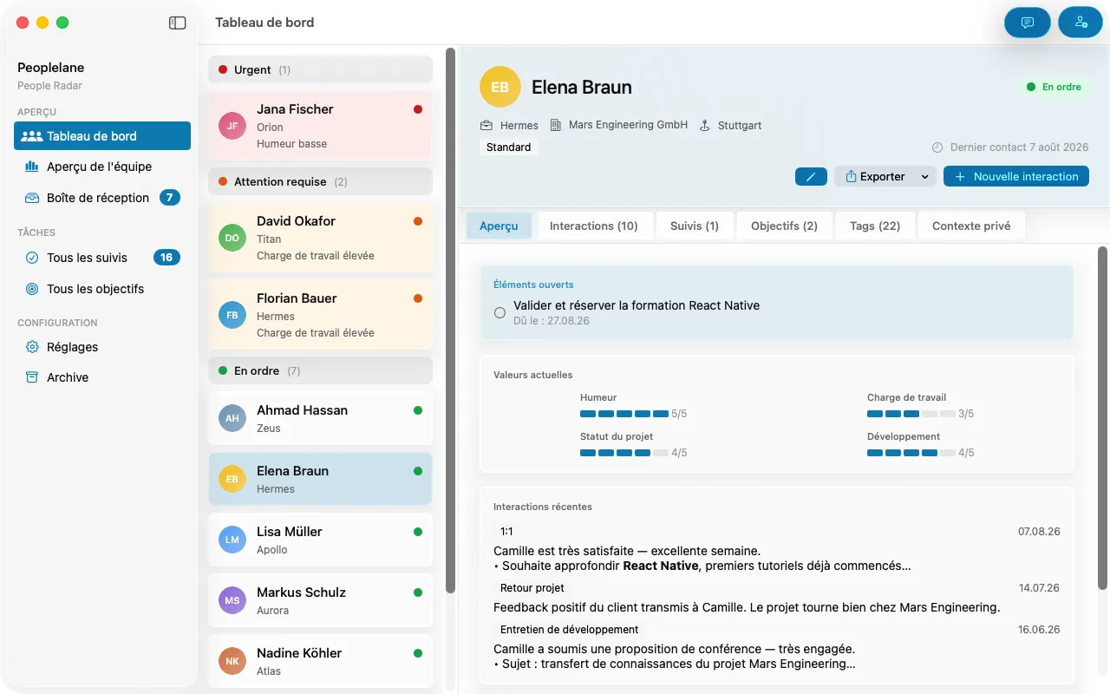Click the Tous les suivis checkmark icon
This screenshot has height=694, width=1110.
[32, 258]
